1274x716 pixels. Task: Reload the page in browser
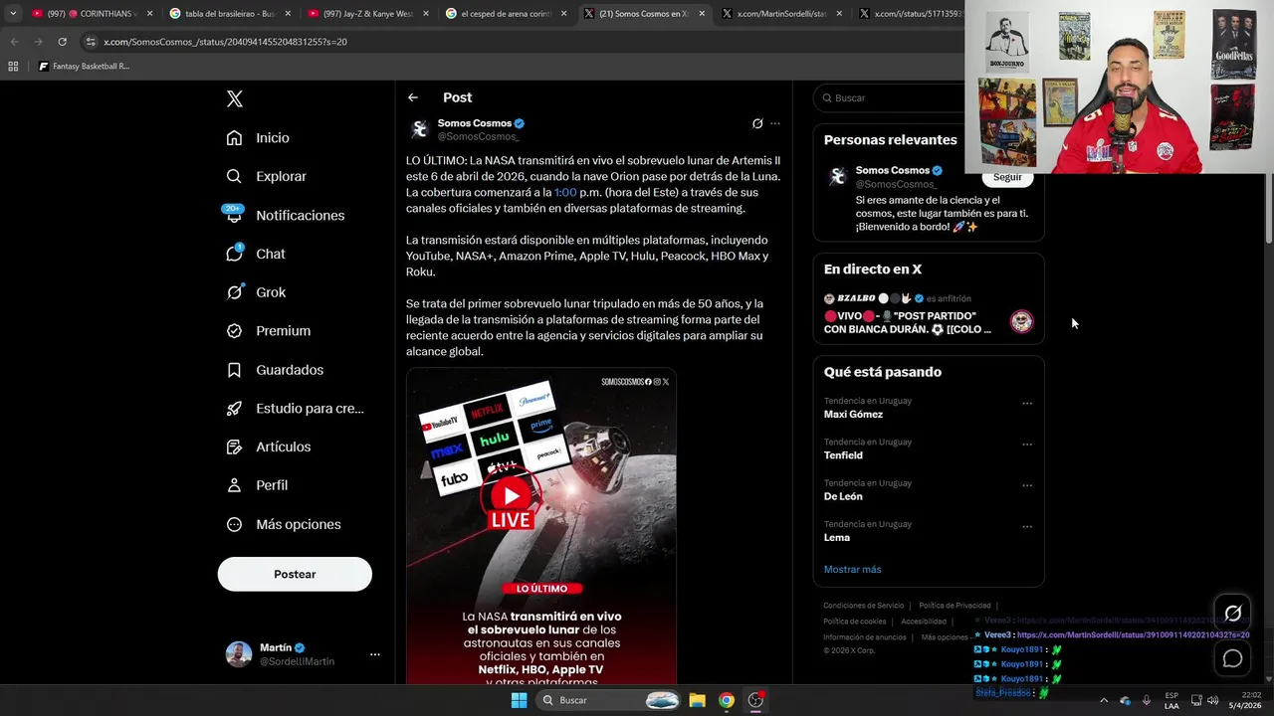tap(62, 42)
